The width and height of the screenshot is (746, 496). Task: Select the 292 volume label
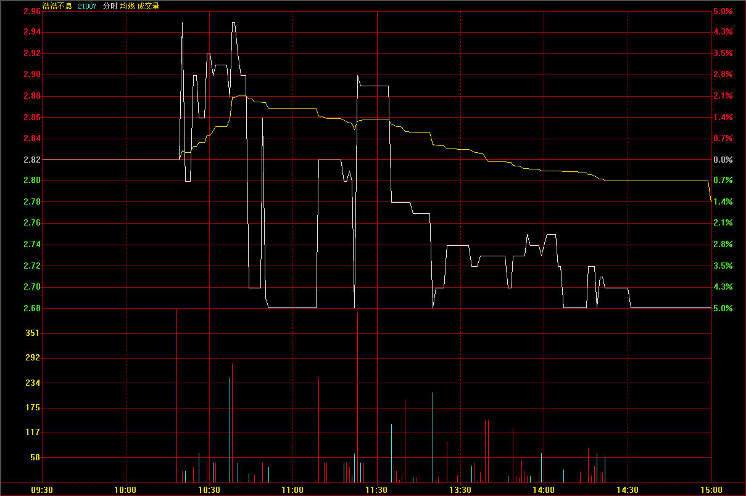pos(33,358)
